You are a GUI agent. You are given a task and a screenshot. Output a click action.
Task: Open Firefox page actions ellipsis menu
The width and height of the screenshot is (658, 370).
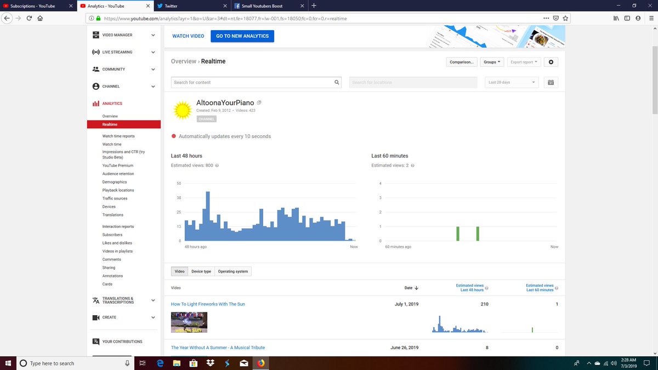[x=546, y=18]
